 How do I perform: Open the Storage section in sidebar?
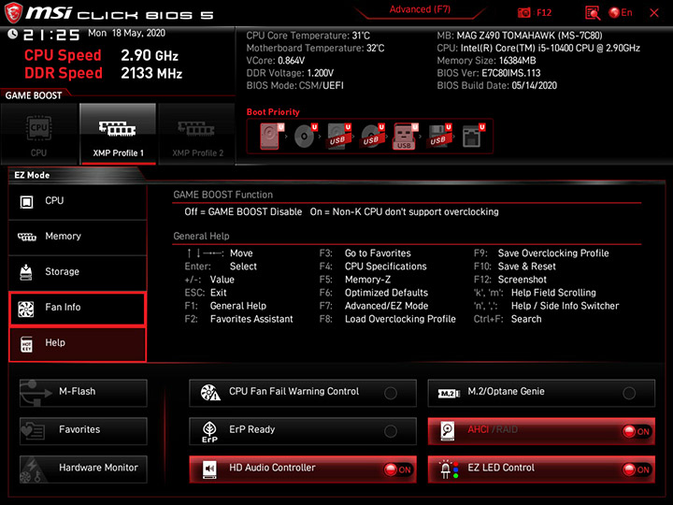tap(78, 272)
